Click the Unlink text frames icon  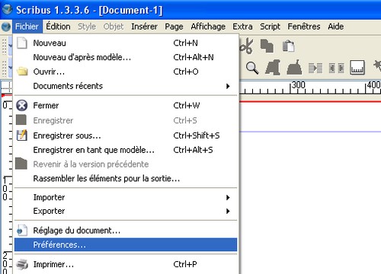pos(337,68)
